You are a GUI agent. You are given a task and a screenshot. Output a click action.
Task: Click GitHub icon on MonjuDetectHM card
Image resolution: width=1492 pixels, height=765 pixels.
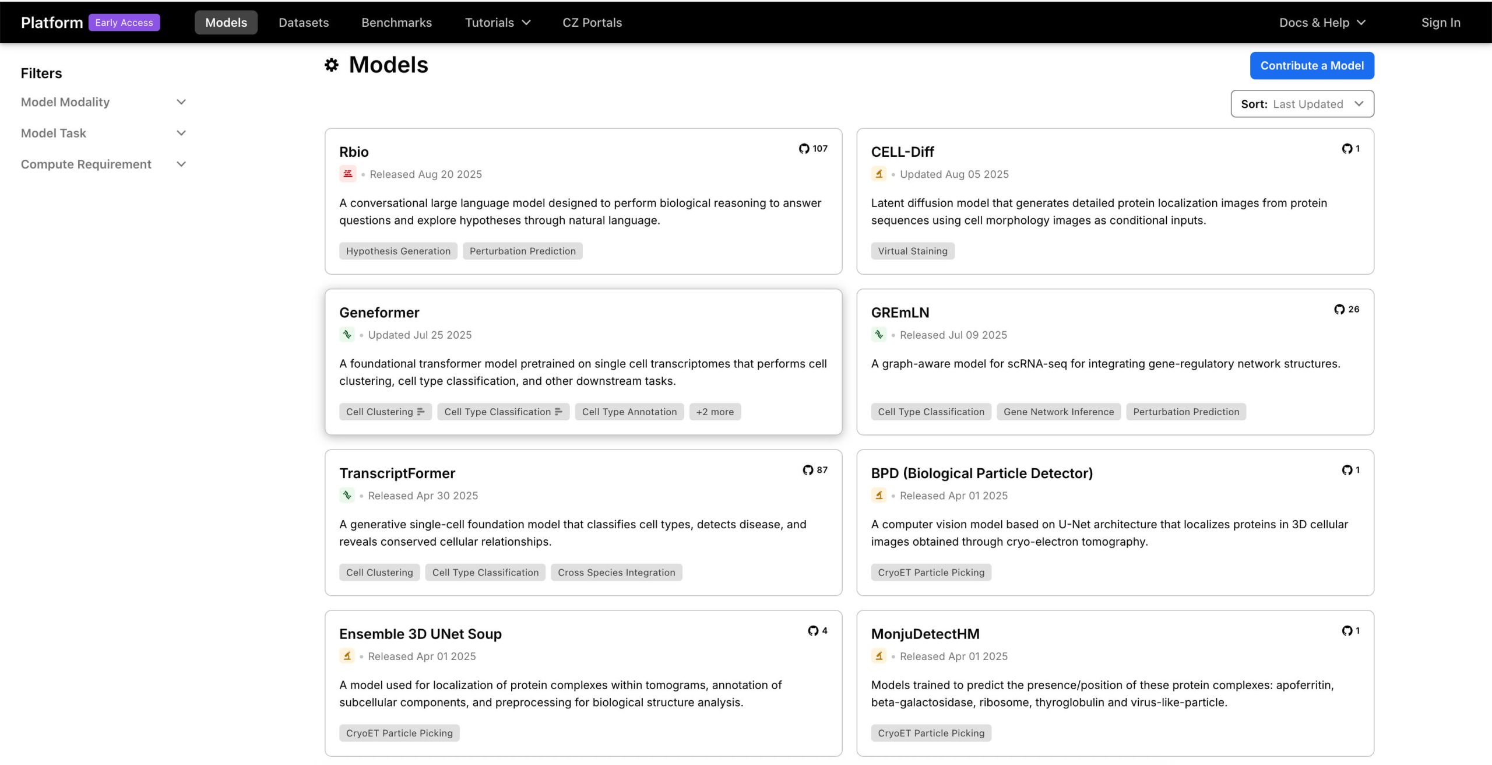pos(1347,631)
